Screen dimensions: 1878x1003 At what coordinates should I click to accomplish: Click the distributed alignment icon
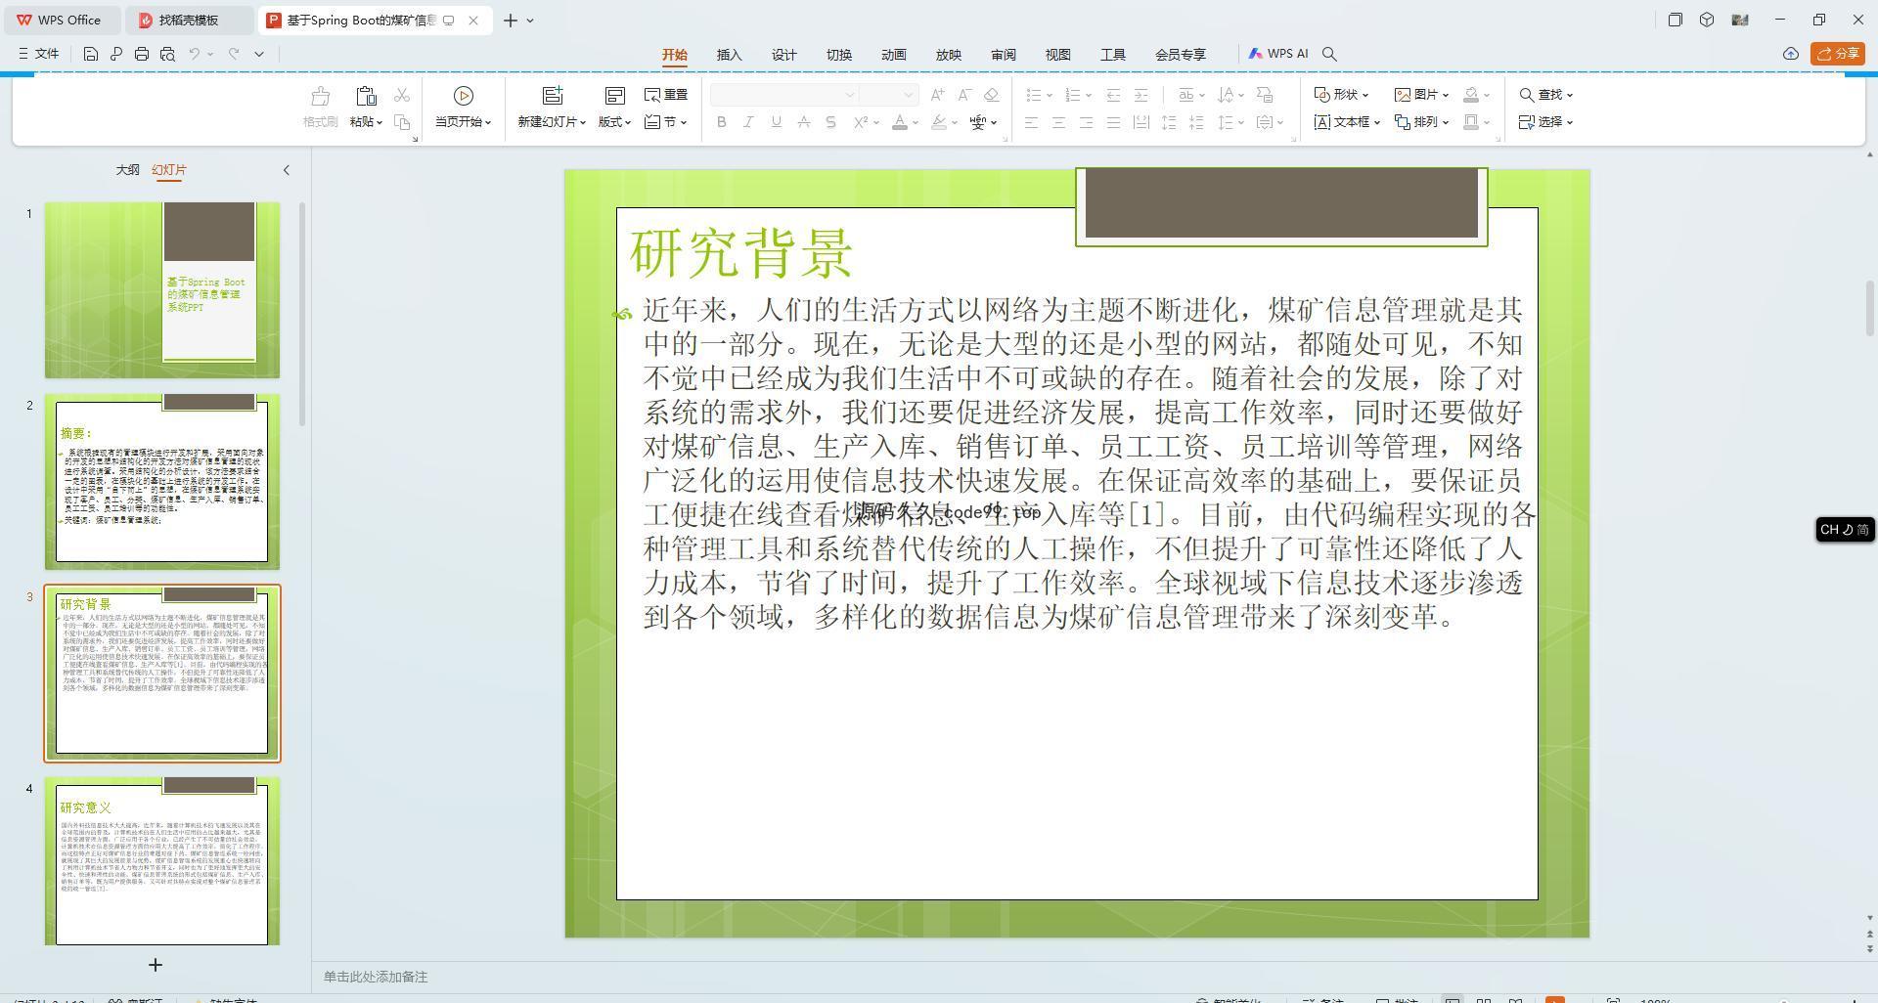point(1140,122)
